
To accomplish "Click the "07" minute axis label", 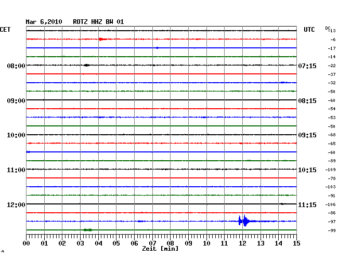I will coord(152,243).
